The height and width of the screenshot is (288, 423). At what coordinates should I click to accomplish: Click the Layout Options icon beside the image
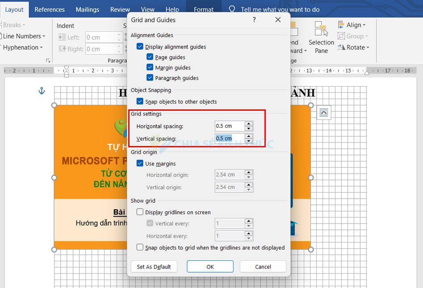point(324,113)
